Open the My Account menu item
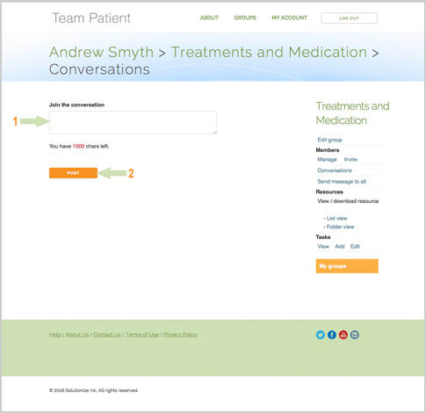Screen dimensions: 426x413 pos(289,18)
